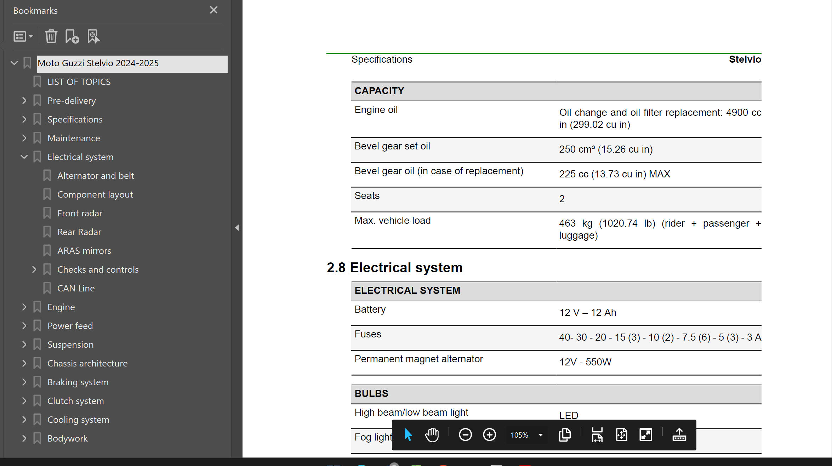Expand the Bodywork bookmark
The height and width of the screenshot is (466, 832).
24,438
